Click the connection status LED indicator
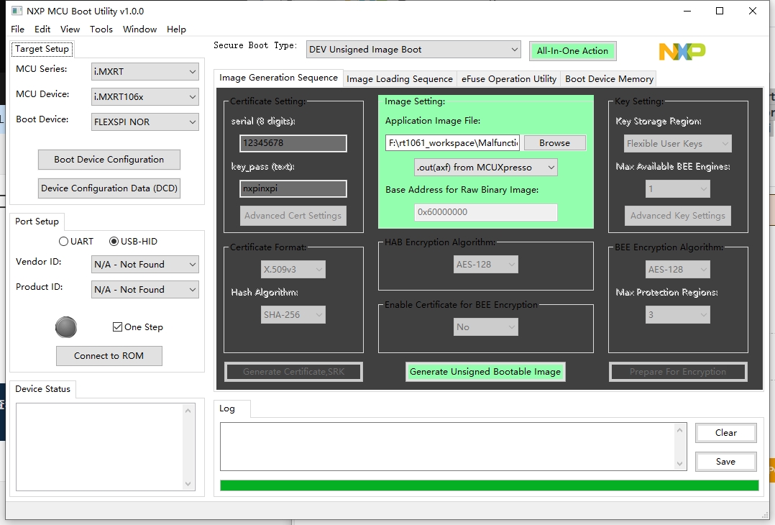The width and height of the screenshot is (775, 525). coord(65,327)
